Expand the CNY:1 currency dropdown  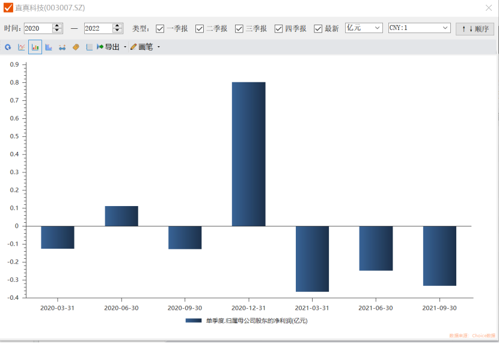[419, 28]
